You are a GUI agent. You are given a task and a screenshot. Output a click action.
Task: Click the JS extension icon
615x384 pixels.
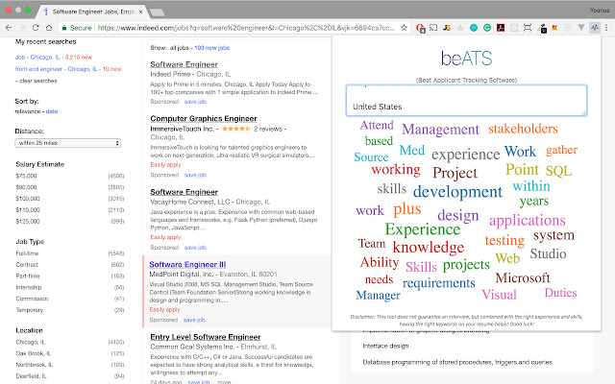447,28
